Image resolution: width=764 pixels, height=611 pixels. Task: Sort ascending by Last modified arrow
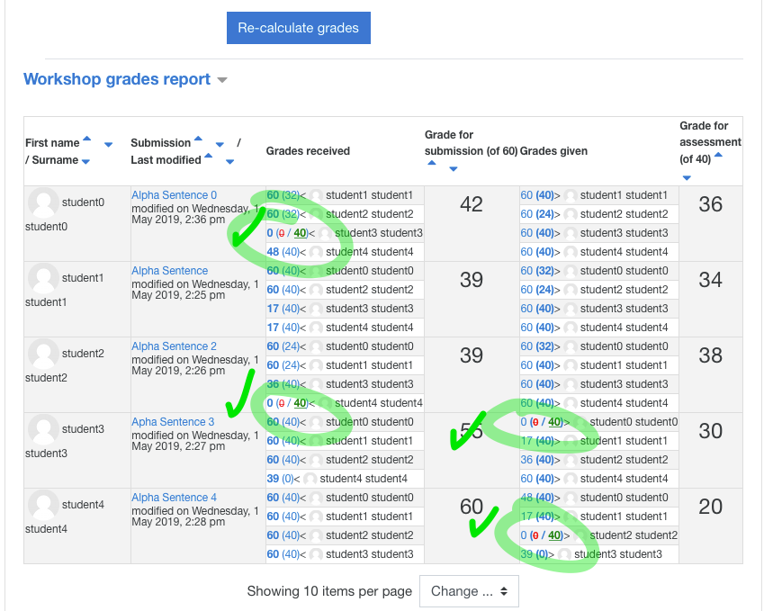point(209,156)
